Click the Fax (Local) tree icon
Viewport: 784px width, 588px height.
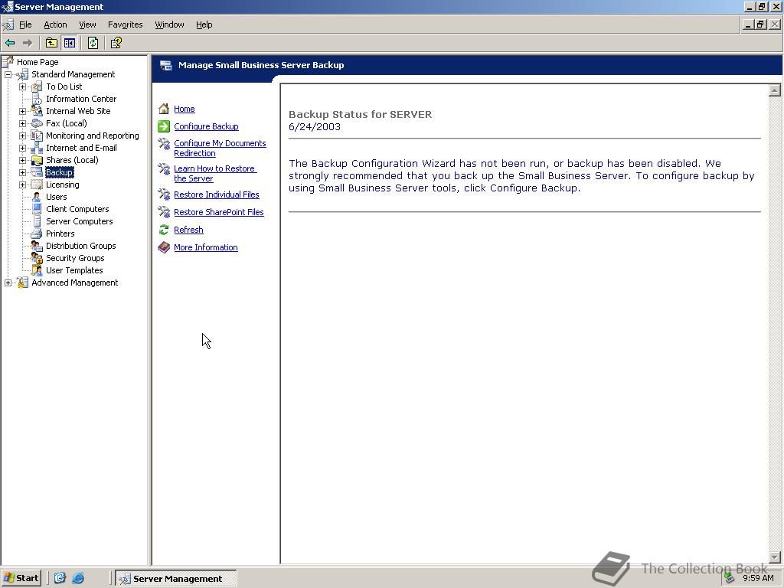click(x=37, y=123)
